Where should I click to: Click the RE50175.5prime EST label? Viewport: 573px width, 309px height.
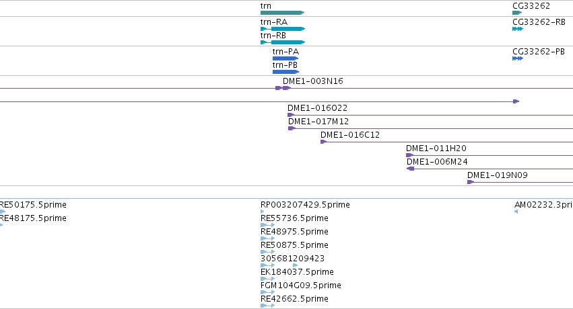(x=33, y=205)
